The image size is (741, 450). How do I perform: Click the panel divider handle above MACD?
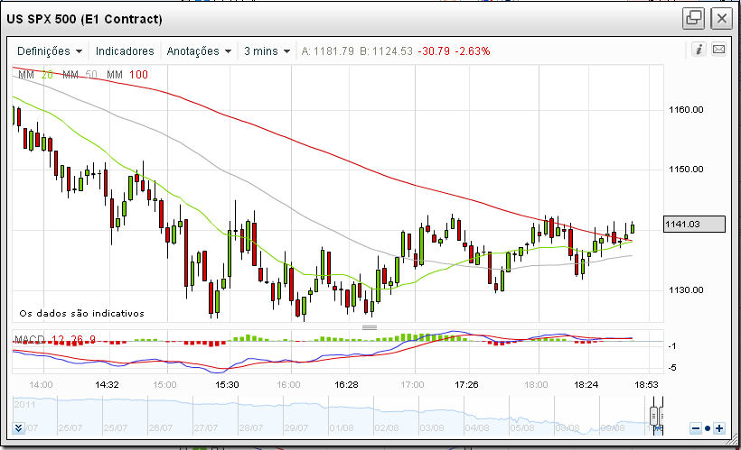tap(370, 327)
